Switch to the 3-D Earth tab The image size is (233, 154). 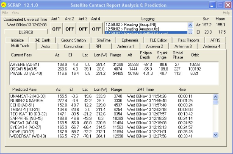(42, 40)
